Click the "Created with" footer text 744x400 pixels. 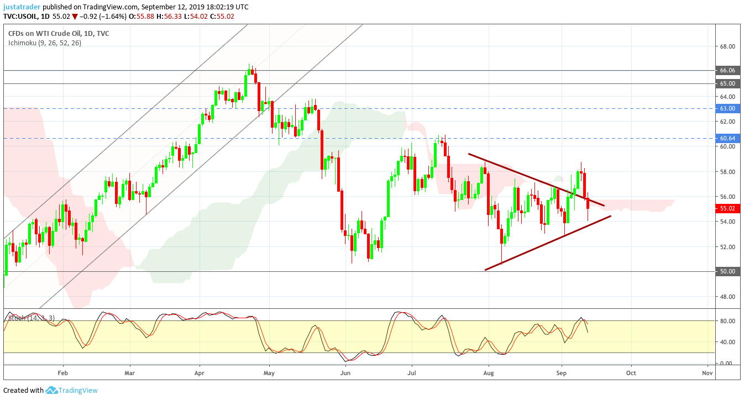click(x=23, y=391)
